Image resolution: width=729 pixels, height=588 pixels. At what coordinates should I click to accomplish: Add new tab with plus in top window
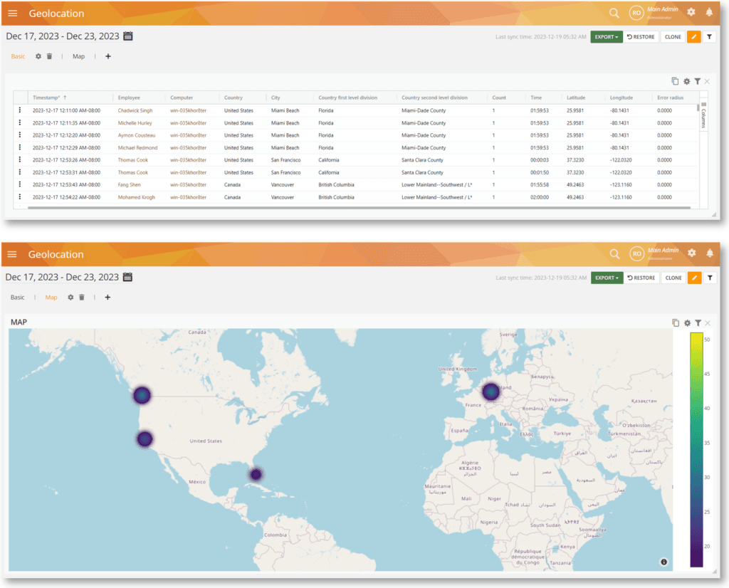click(x=108, y=56)
